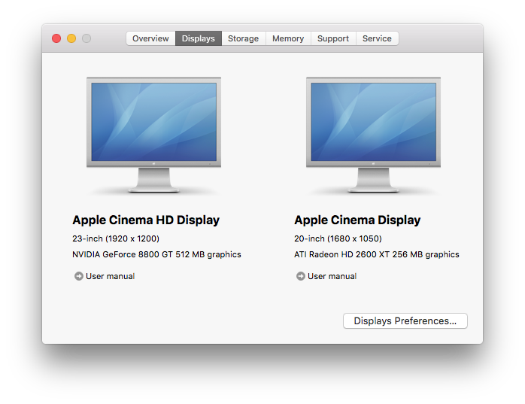The image size is (525, 404).
Task: Click the Apple Cinema HD Display monitor image
Action: pyautogui.click(x=153, y=135)
